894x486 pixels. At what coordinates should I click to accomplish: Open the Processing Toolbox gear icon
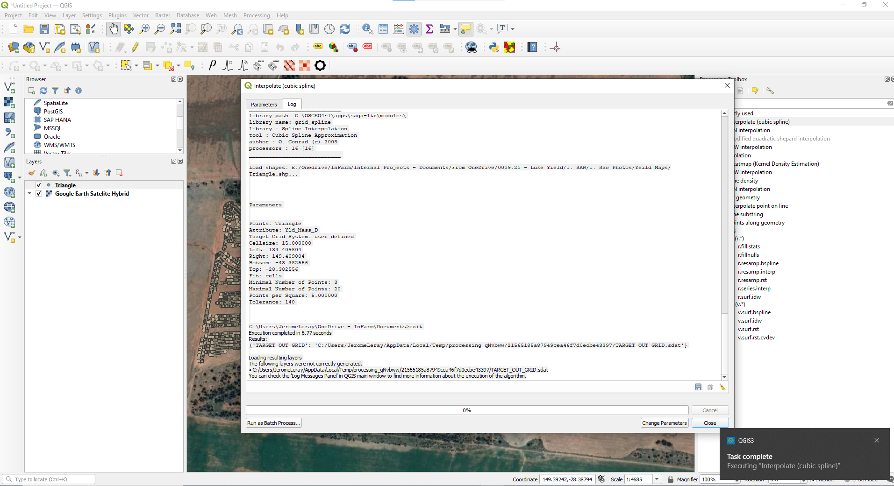tap(414, 29)
